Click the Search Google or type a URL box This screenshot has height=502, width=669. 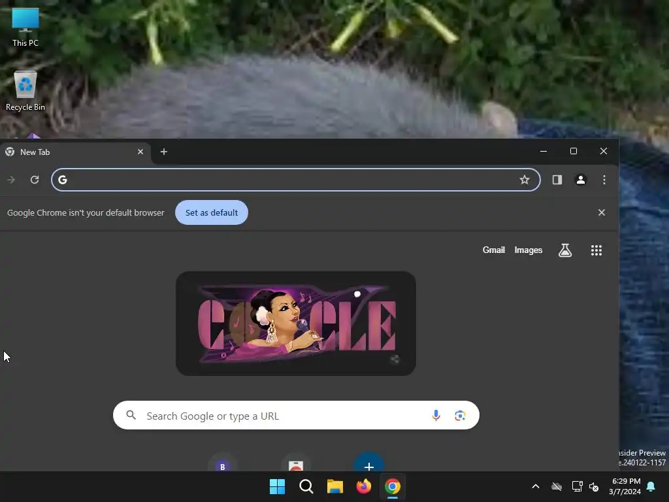296,415
